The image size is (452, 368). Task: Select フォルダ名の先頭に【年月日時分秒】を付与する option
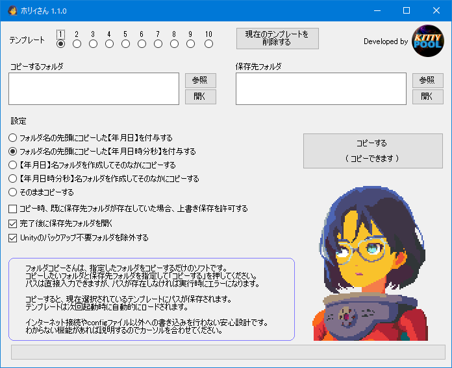click(103, 151)
